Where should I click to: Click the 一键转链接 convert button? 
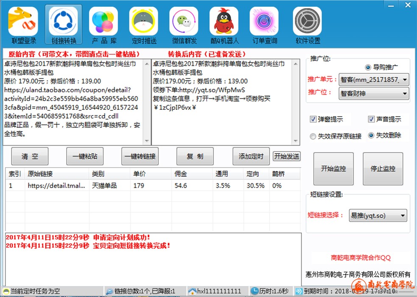(x=140, y=157)
